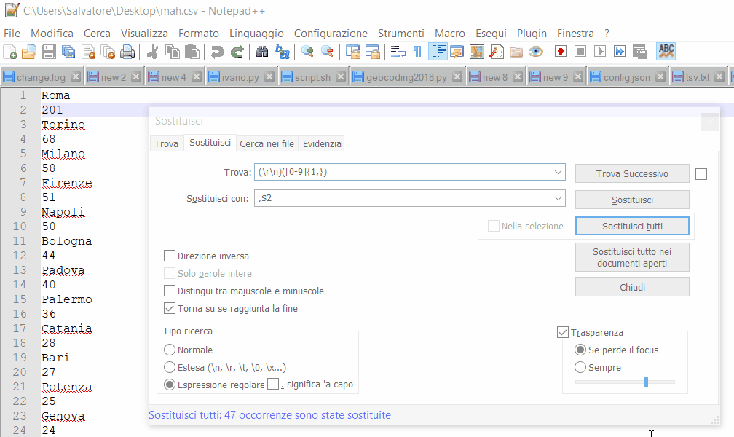Expand the Sostituisci con dropdown arrow
The width and height of the screenshot is (734, 437).
pos(558,199)
